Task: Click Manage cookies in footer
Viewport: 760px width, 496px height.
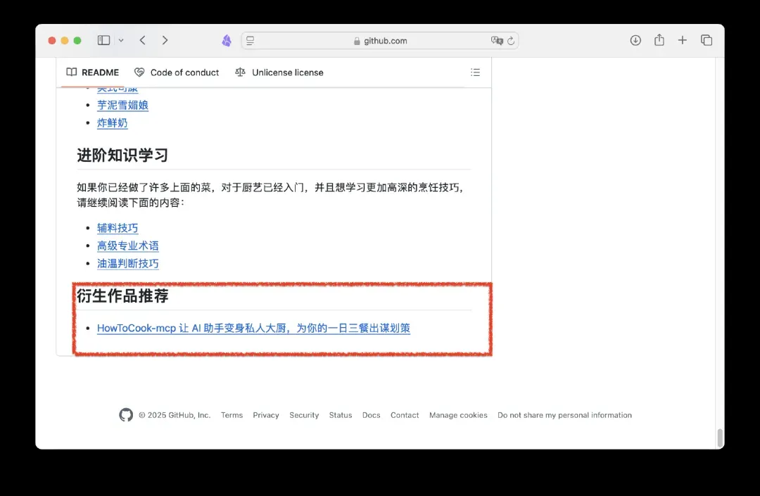Action: click(458, 415)
